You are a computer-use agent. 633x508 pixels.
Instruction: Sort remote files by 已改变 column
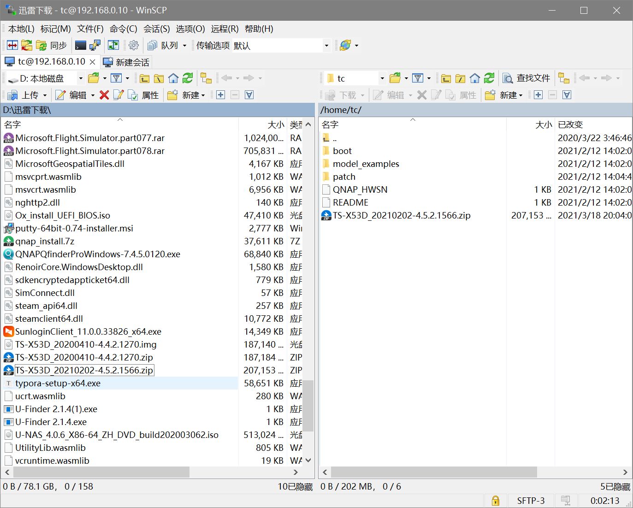click(593, 124)
